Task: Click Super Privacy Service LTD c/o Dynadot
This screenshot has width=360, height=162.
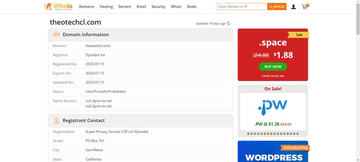Action: point(117,132)
